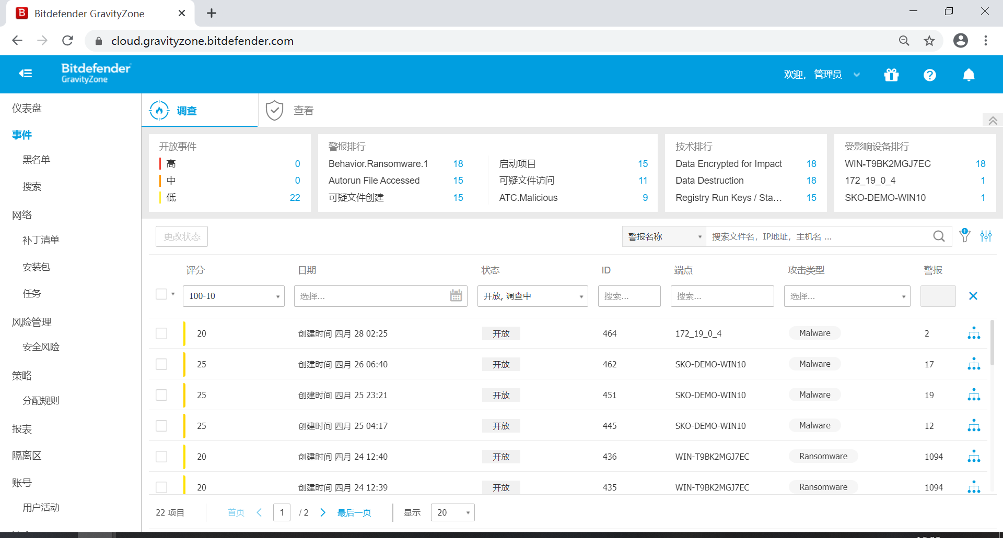Go to next page arrow
This screenshot has width=1003, height=538.
point(323,512)
